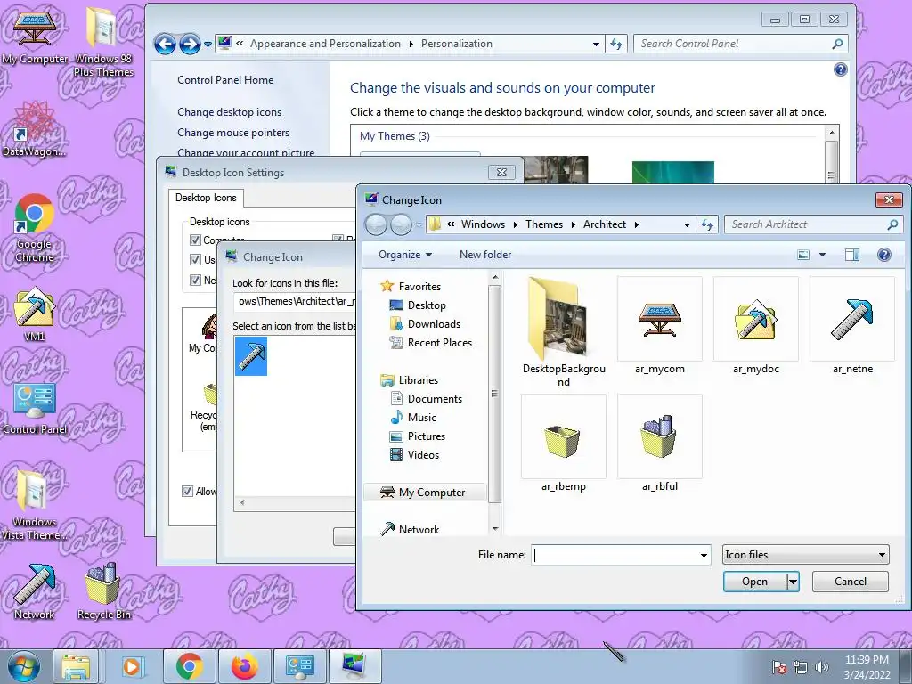912x684 pixels.
Task: Click the change view icon
Action: pyautogui.click(x=803, y=255)
